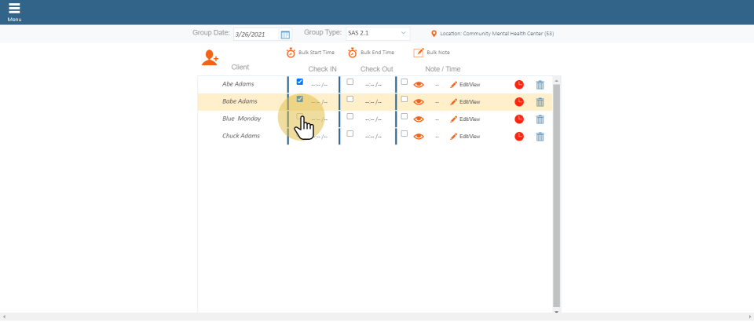The height and width of the screenshot is (322, 754).
Task: Click the Bulk Start Time stopwatch icon
Action: click(291, 53)
